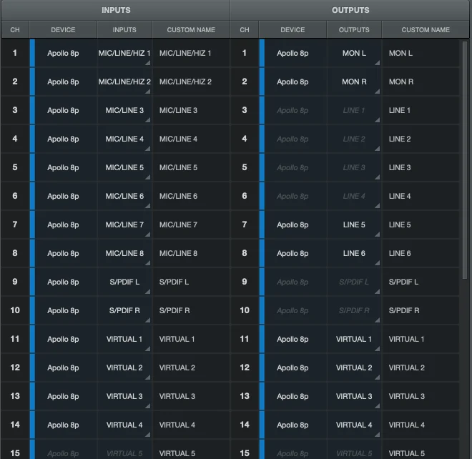Open the dimmed LINE 2 output dropdown

(x=354, y=139)
